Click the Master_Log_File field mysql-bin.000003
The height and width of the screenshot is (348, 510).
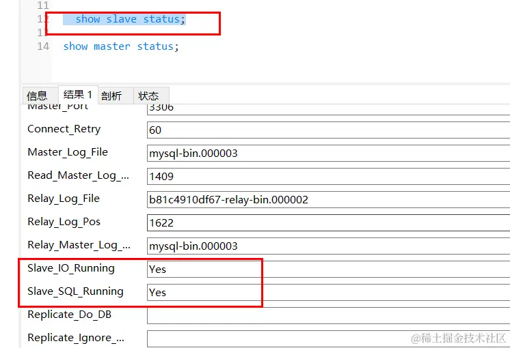click(x=329, y=154)
